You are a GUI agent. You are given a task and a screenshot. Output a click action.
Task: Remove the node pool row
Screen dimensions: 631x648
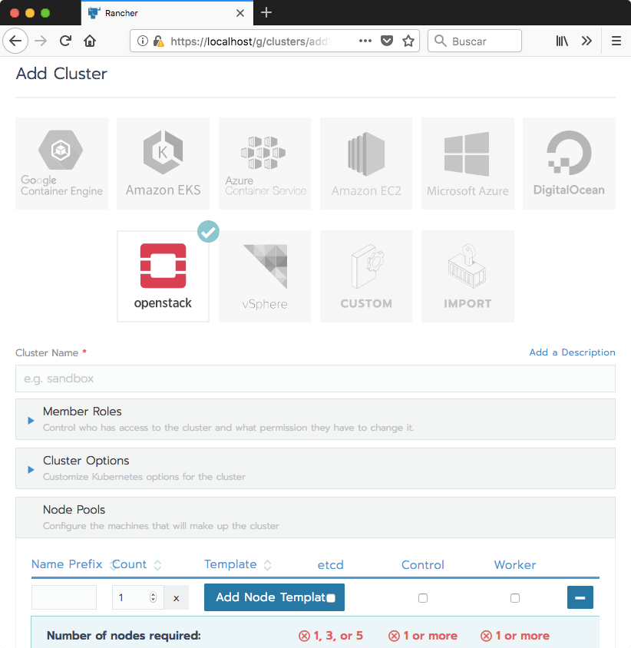580,597
